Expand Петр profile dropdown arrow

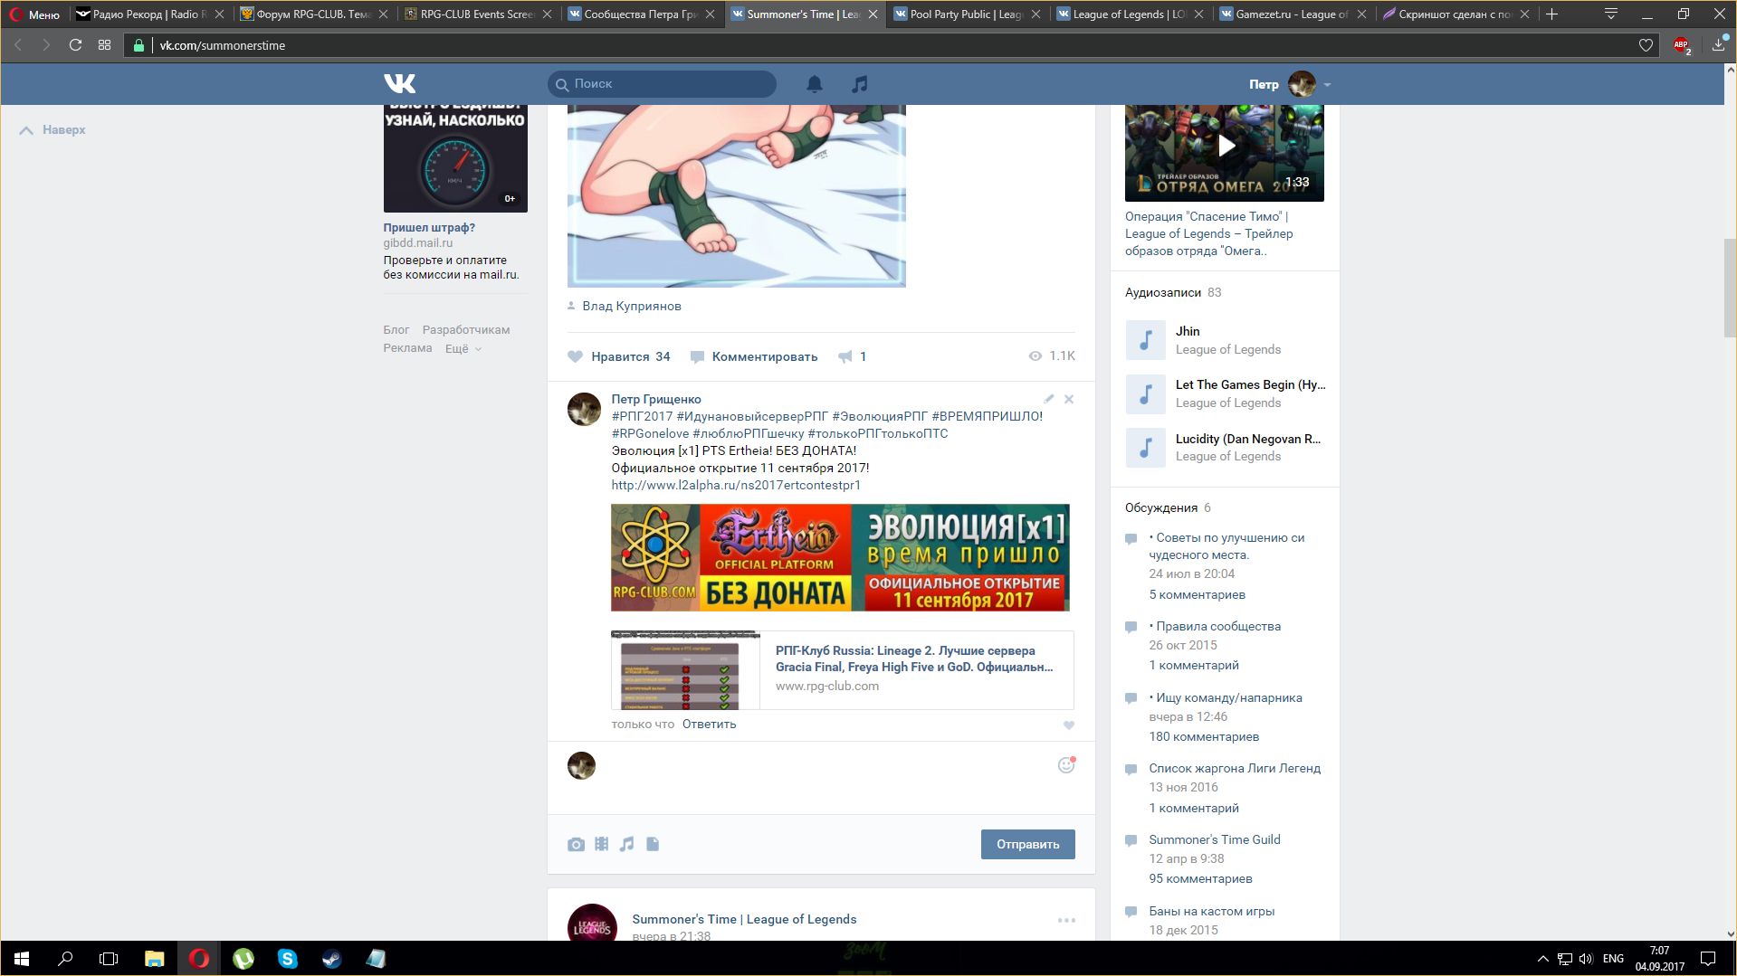pos(1327,85)
